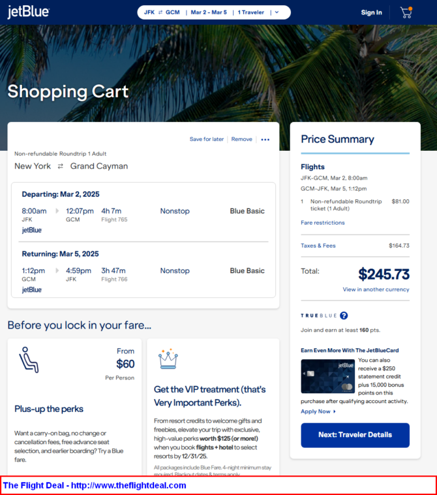The image size is (437, 495).
Task: Click the Apply Now arrow link
Action: 318,411
